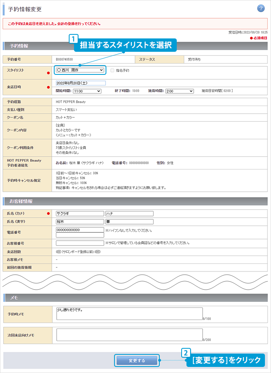271x373 pixels.
Task: Click the サクラギ kana surname field
Action: (80, 214)
